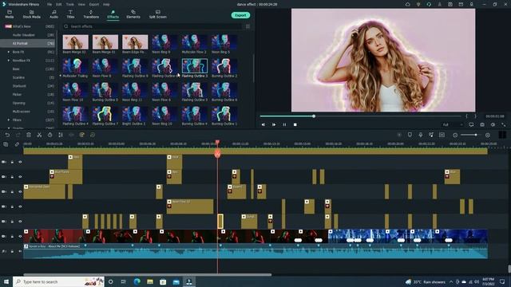Select the AI Portrait effects category
This screenshot has width=511, height=287.
[28, 43]
